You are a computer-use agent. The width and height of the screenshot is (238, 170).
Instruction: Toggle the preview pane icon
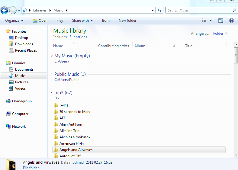point(221,21)
